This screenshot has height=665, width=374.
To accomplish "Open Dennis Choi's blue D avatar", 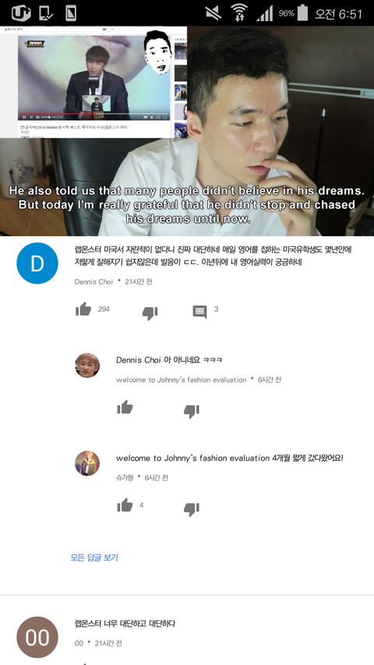I will point(37,263).
